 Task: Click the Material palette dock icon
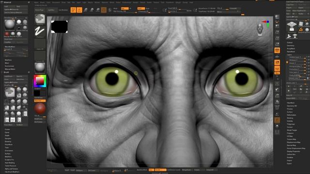click(29, 2)
